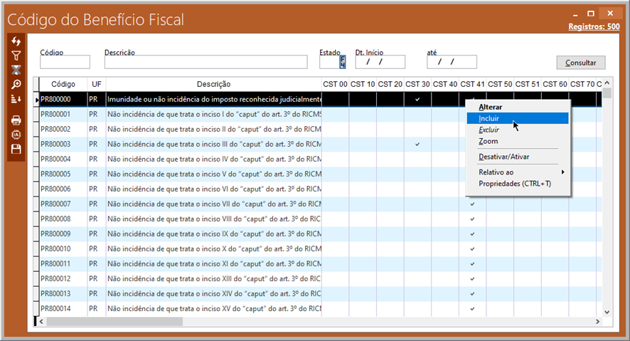Click the refresh arrows icon in sidebar
The image size is (630, 341).
tap(16, 42)
